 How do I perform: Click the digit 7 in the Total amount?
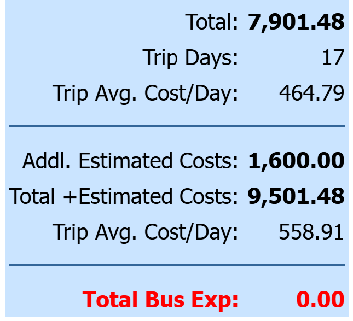coord(254,22)
